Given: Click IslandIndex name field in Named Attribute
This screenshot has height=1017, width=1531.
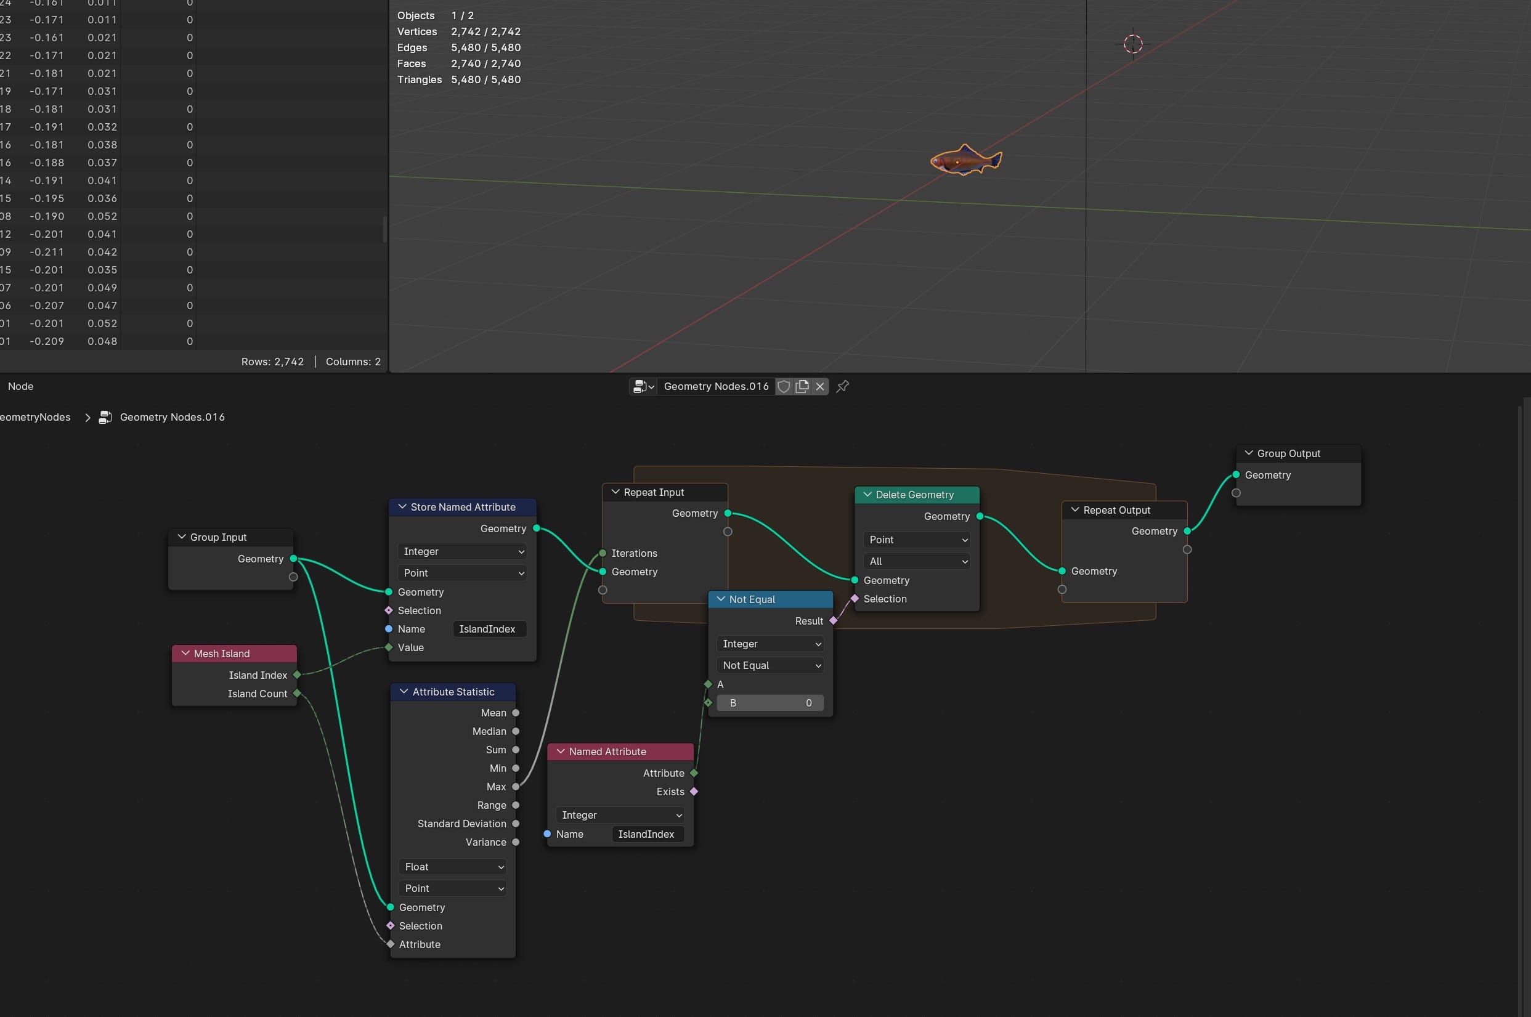Looking at the screenshot, I should (x=647, y=835).
